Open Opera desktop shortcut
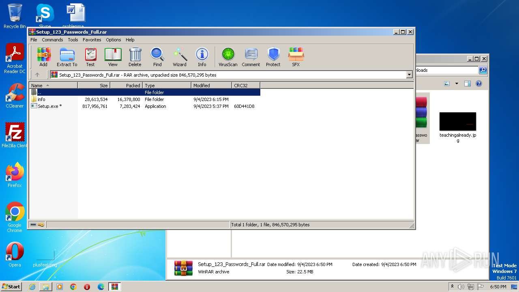Screen dimensions: 519x292 [x=15, y=255]
